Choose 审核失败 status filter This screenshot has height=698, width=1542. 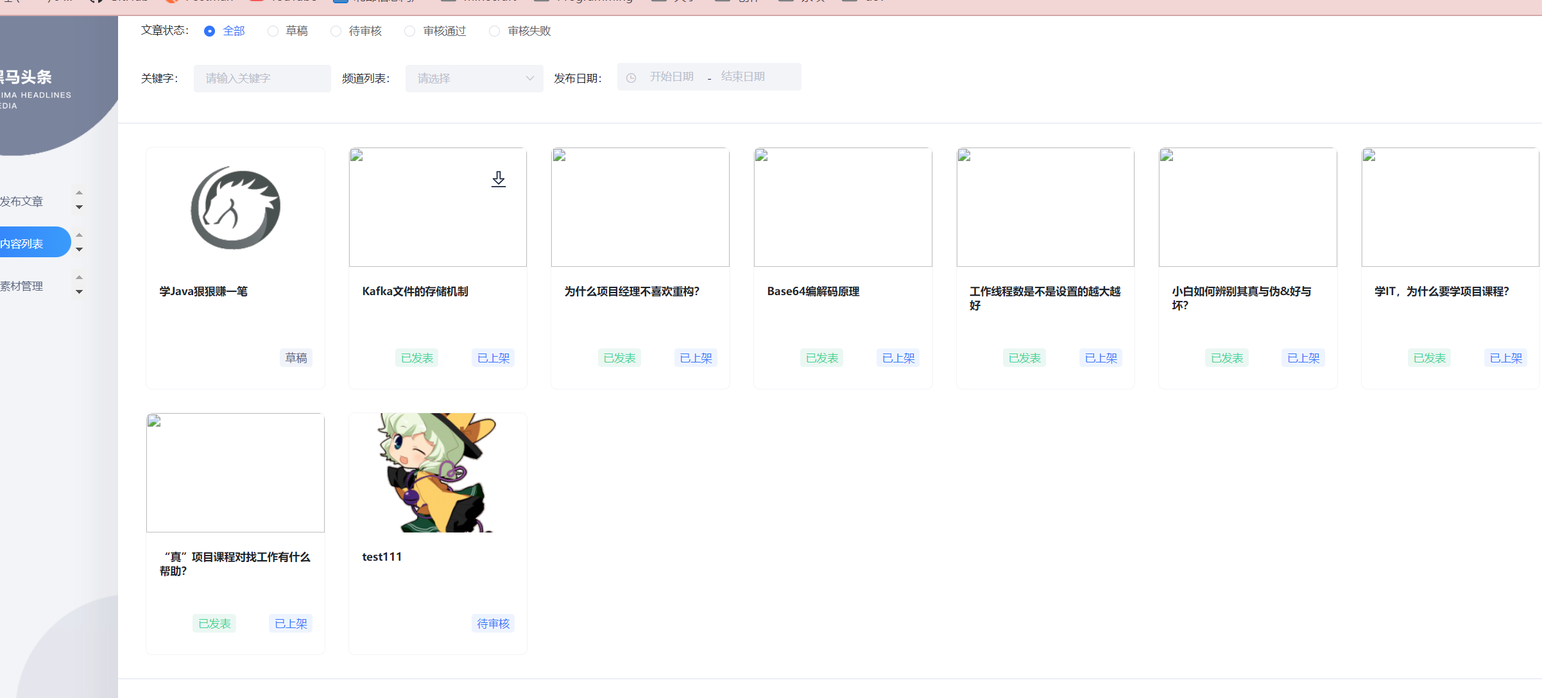point(495,31)
